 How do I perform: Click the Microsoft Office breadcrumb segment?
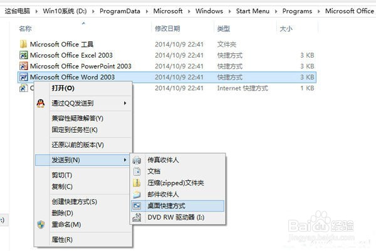pyautogui.click(x=350, y=11)
